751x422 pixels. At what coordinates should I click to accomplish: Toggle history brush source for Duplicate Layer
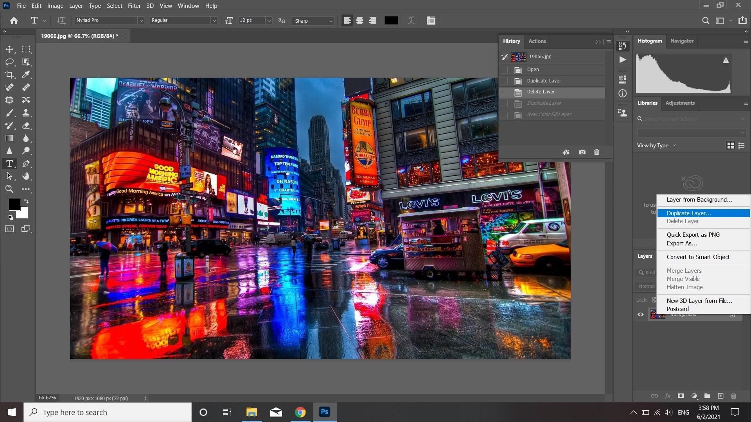coord(505,81)
